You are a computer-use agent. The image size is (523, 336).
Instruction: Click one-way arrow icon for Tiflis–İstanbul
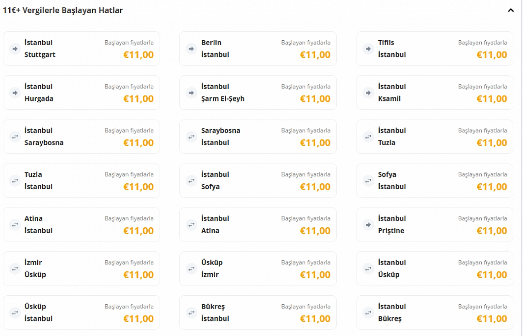368,49
